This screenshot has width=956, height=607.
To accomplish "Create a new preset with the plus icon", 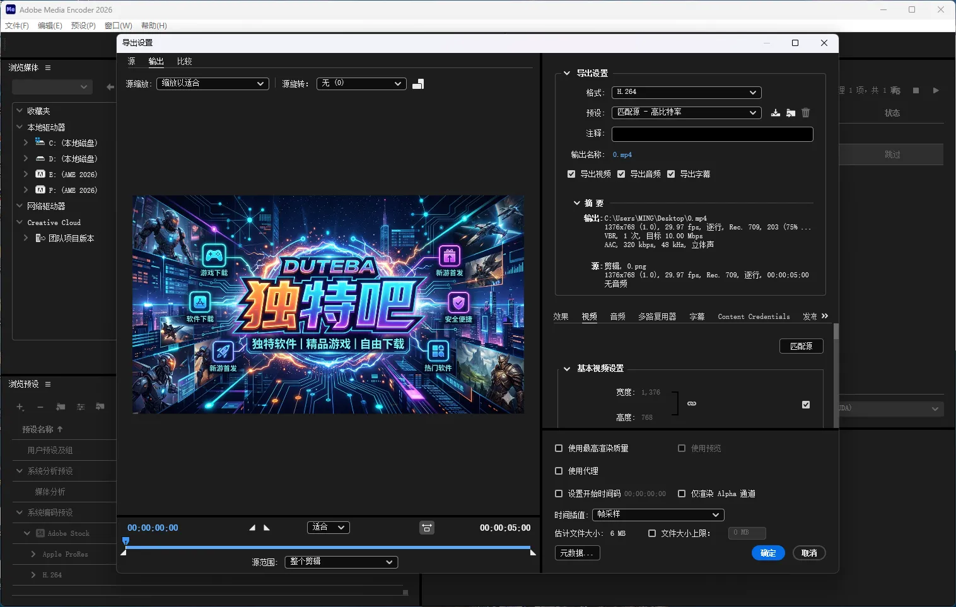I will (x=20, y=407).
